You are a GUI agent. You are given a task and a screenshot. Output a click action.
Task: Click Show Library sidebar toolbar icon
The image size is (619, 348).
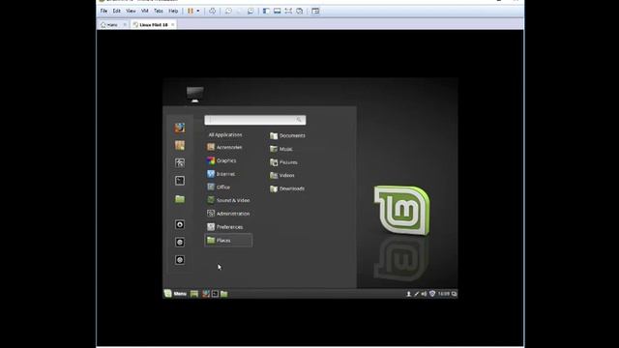[266, 11]
